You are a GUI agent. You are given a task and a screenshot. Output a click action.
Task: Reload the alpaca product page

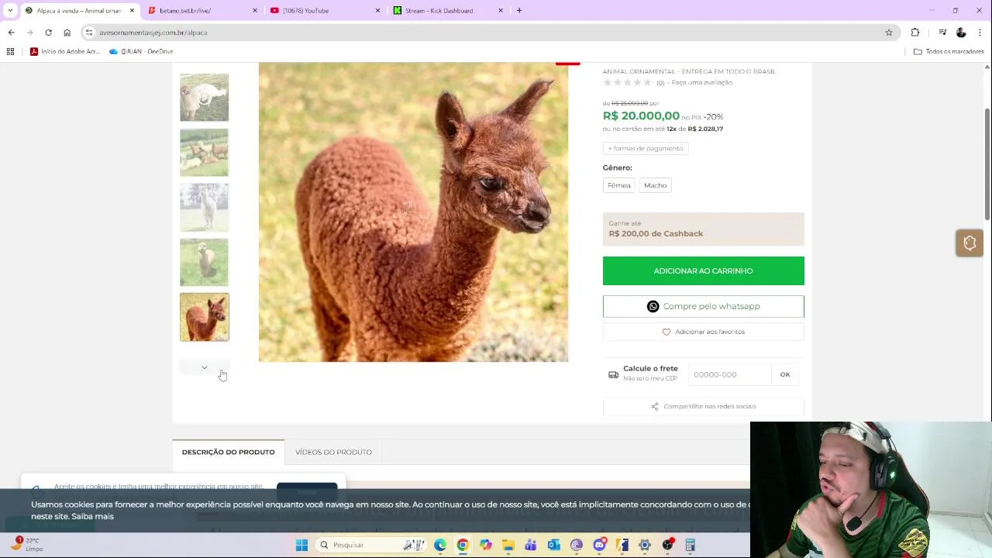pos(48,33)
